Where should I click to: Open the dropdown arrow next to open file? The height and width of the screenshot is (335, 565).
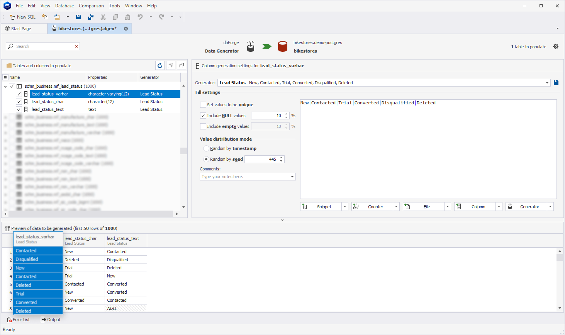pyautogui.click(x=68, y=17)
